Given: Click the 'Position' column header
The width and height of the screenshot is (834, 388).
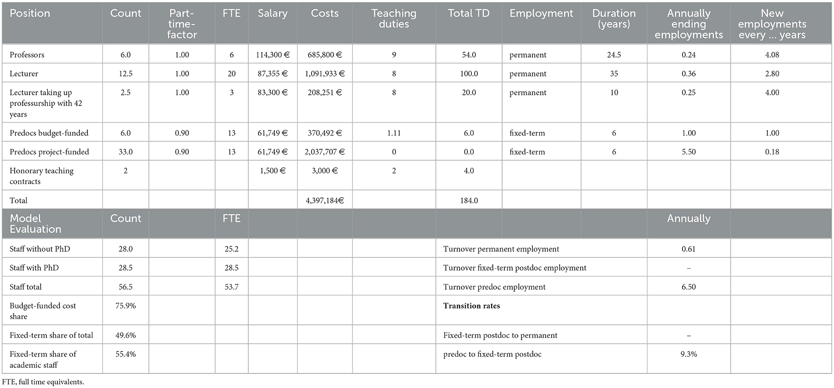Looking at the screenshot, I should pos(30,14).
